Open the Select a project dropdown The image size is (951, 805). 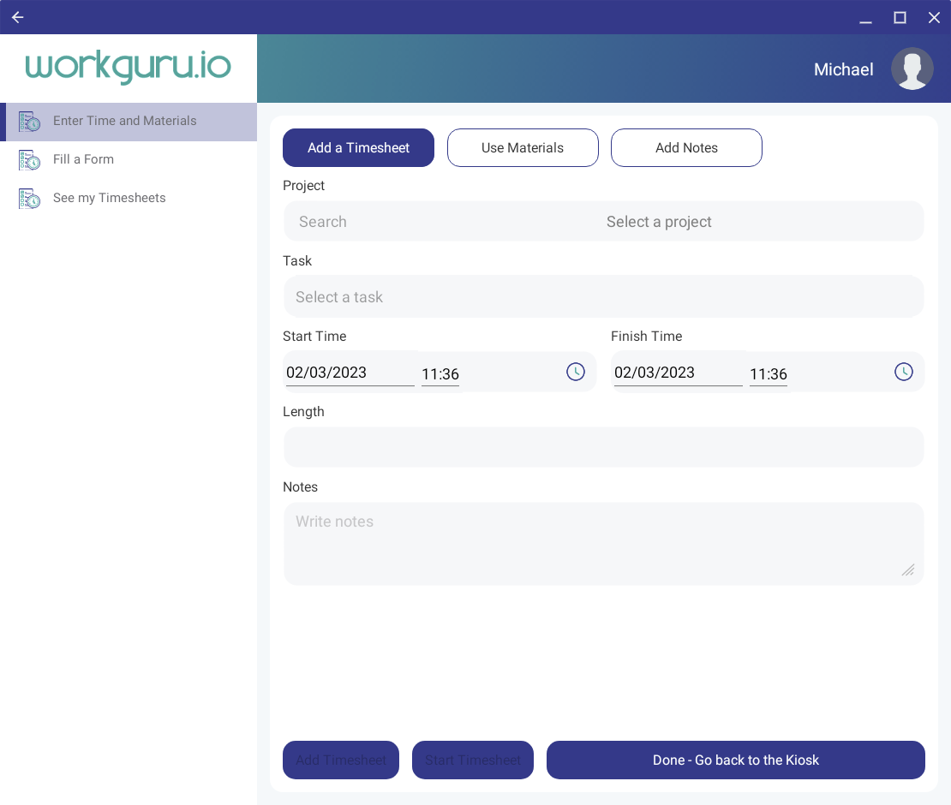point(659,221)
